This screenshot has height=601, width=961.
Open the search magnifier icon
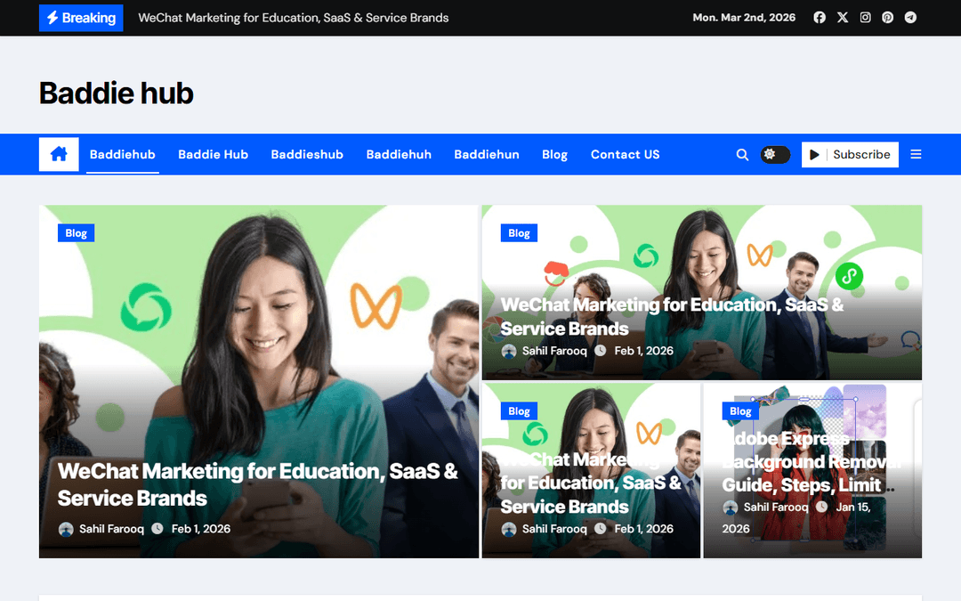[742, 155]
